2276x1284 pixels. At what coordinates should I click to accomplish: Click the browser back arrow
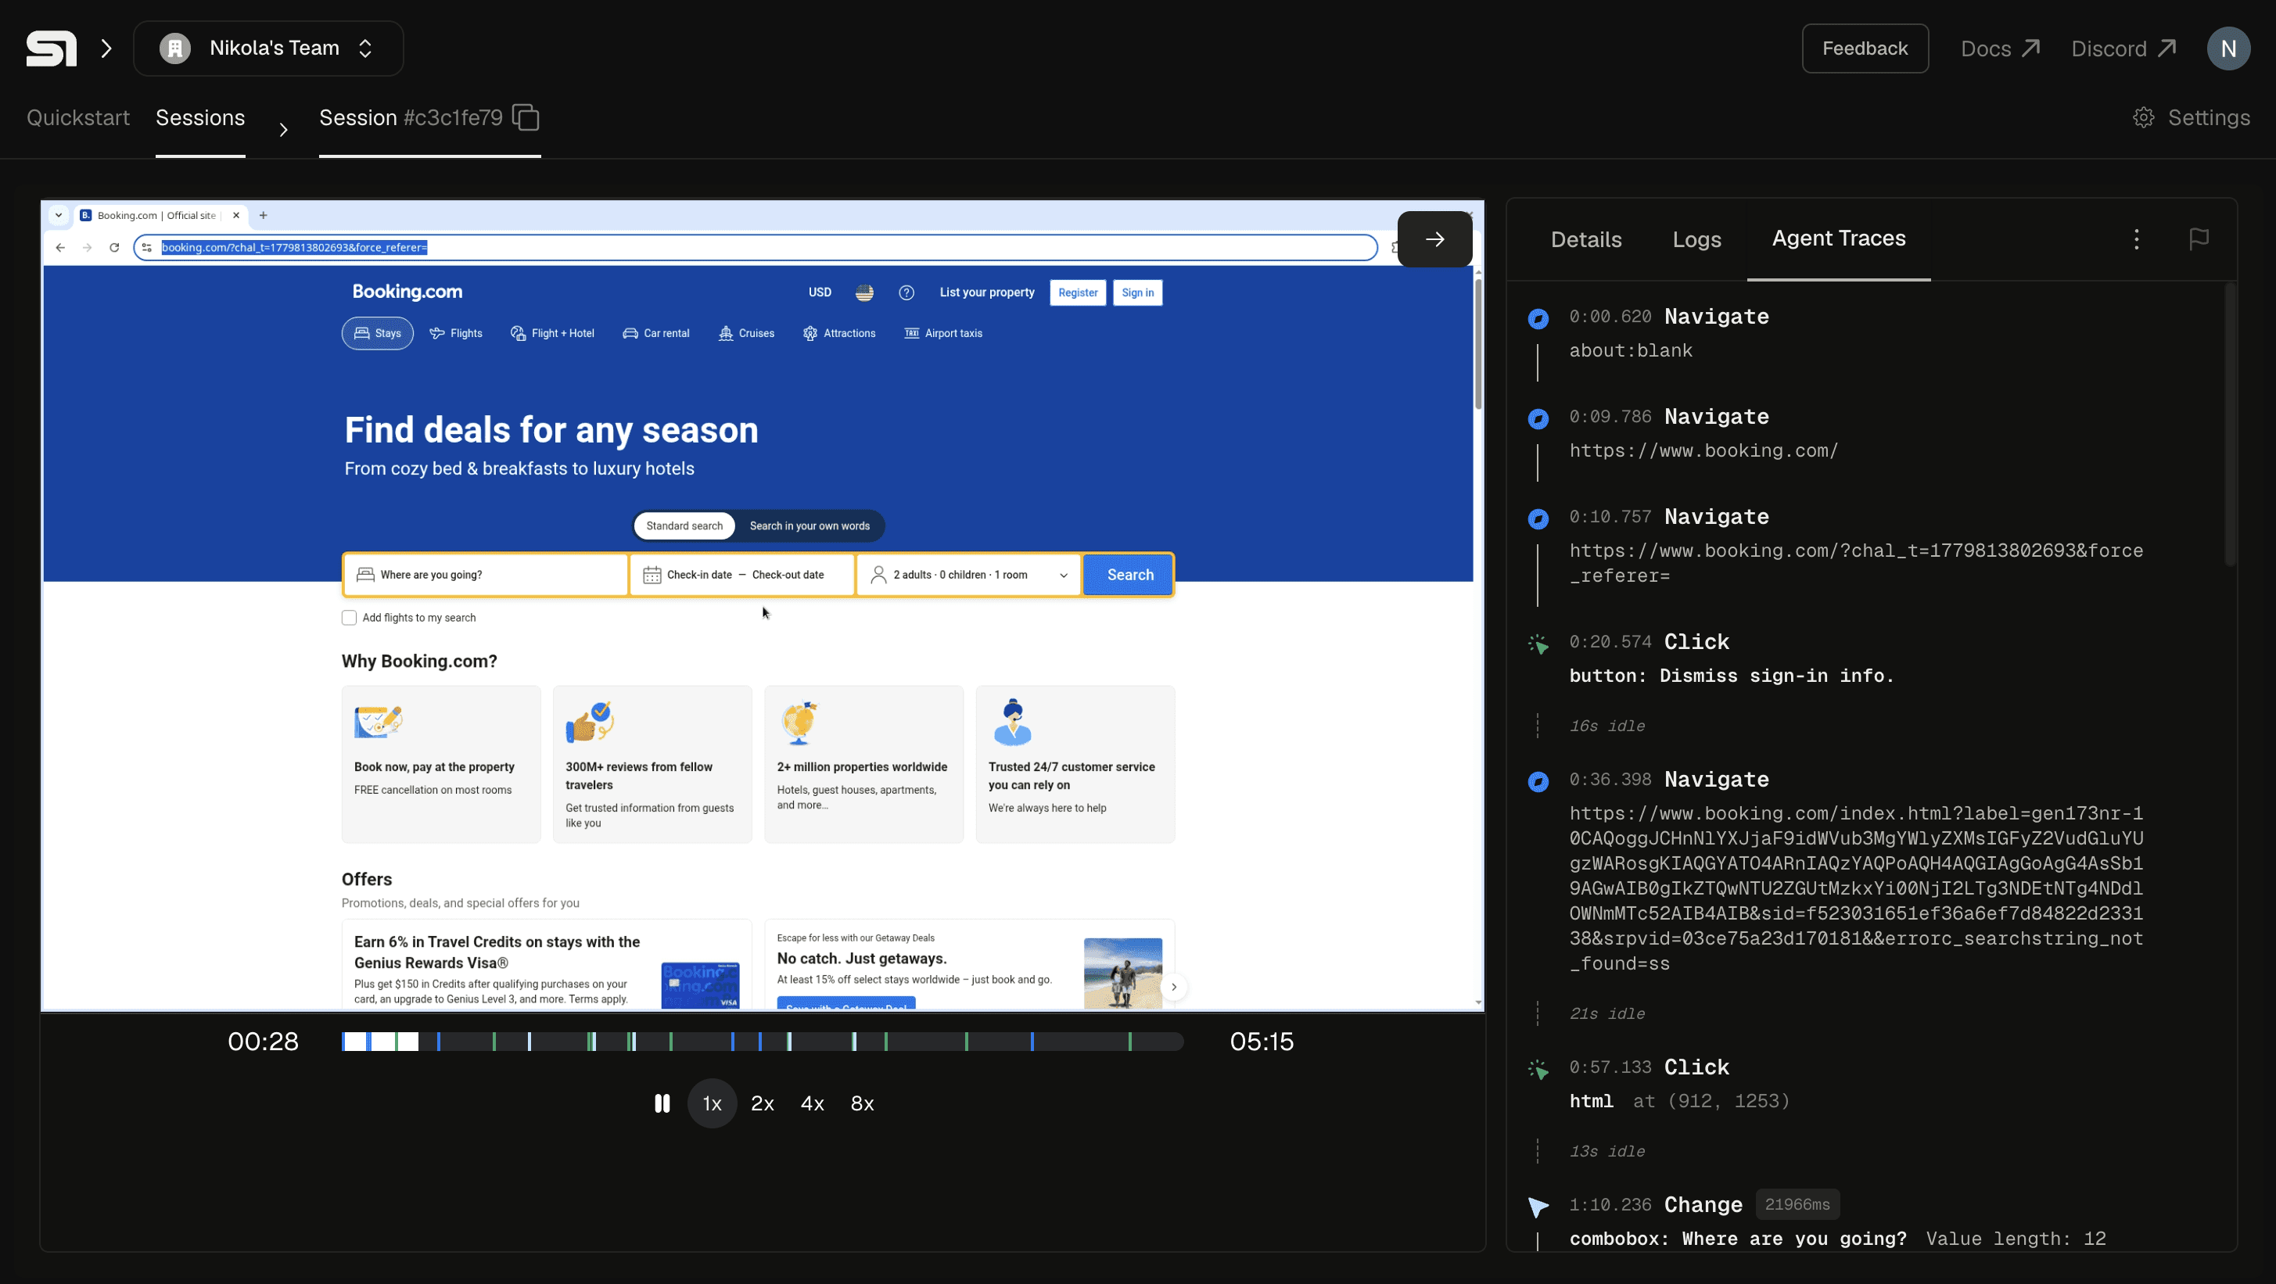[x=60, y=247]
